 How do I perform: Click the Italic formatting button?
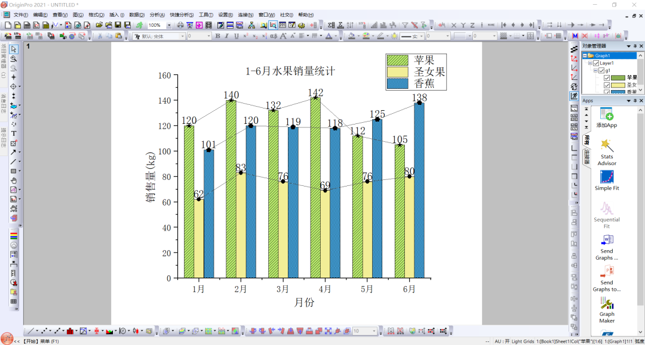227,36
